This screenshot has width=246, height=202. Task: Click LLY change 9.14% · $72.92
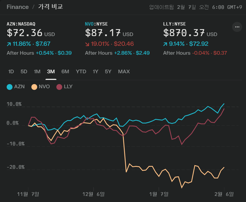(x=189, y=44)
